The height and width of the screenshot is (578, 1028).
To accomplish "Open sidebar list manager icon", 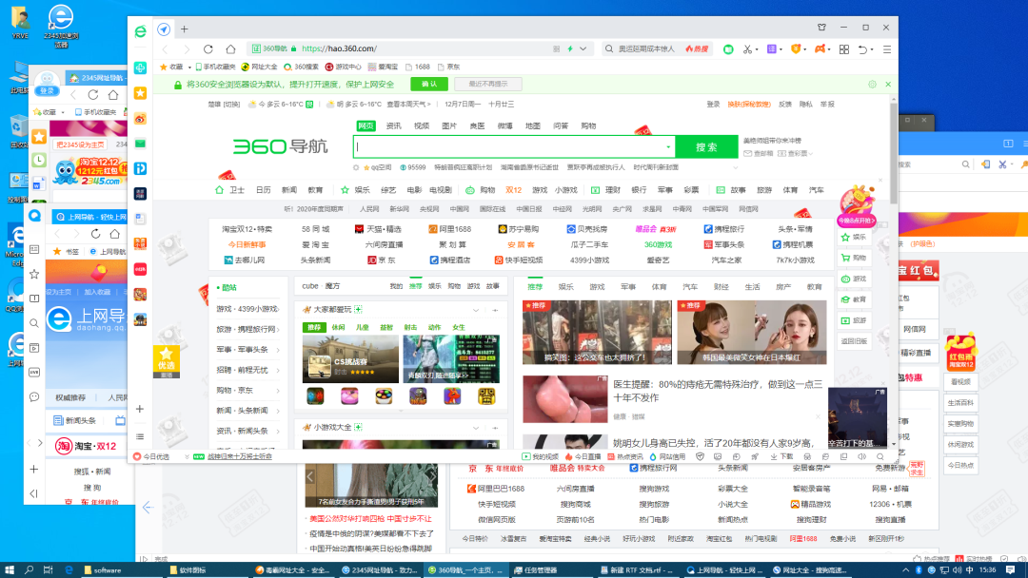I will pyautogui.click(x=140, y=436).
